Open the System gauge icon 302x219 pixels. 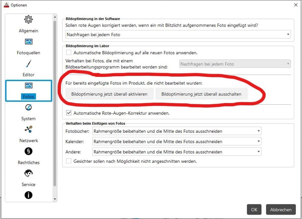click(29, 107)
